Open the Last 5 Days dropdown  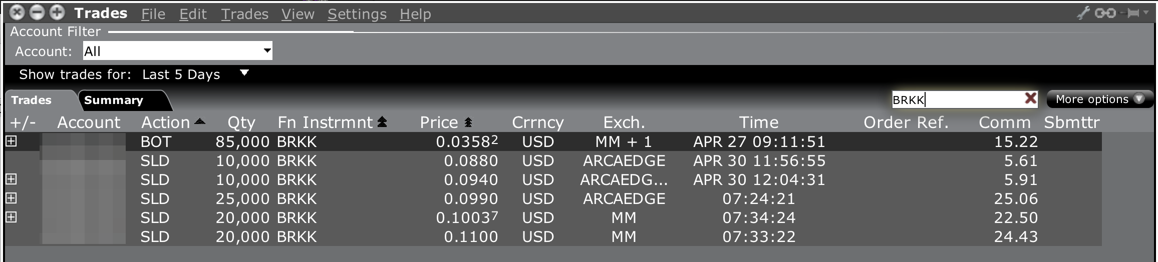coord(244,73)
